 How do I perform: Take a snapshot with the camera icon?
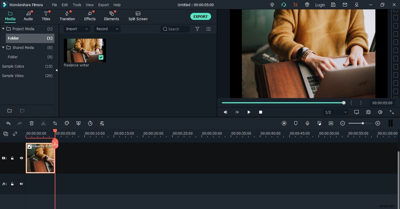368,112
